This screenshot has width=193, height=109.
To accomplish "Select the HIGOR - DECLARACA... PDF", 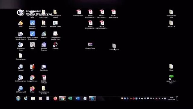I will (x=102, y=14).
